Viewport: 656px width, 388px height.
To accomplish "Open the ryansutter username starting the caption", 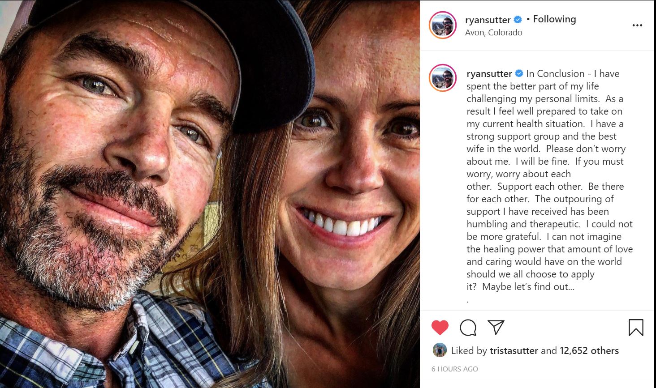I will click(x=489, y=73).
